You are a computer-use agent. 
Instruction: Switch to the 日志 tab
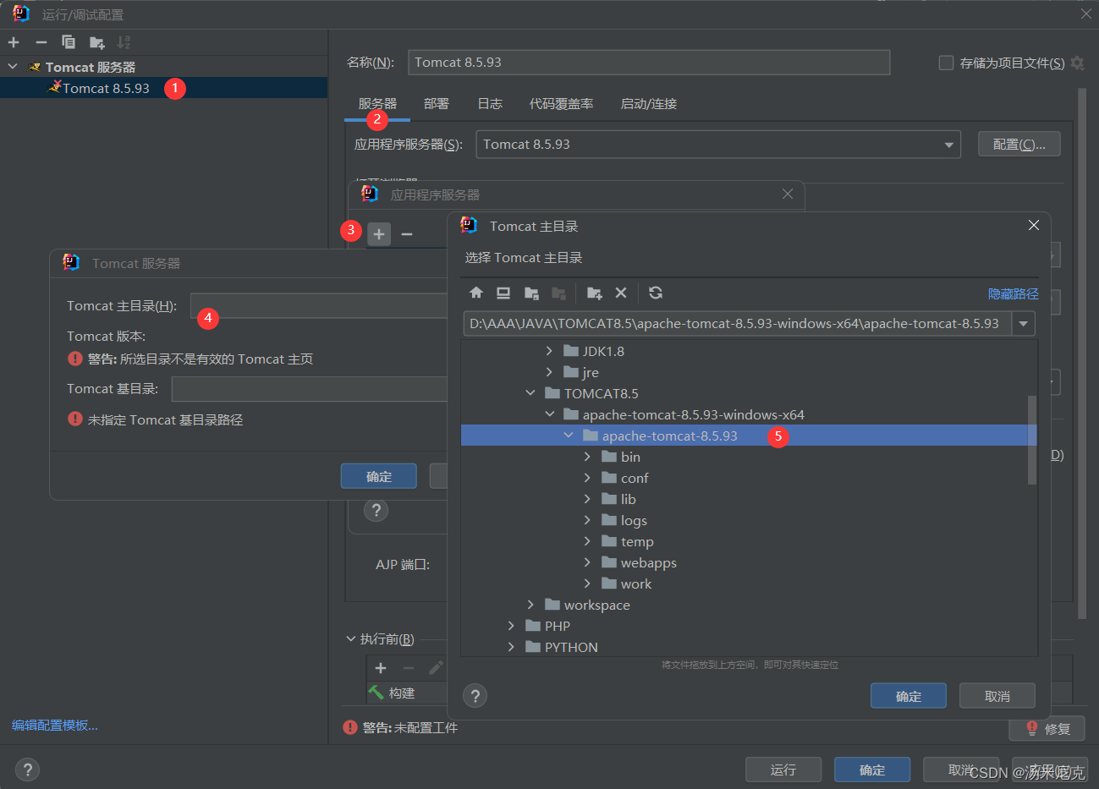[x=490, y=104]
